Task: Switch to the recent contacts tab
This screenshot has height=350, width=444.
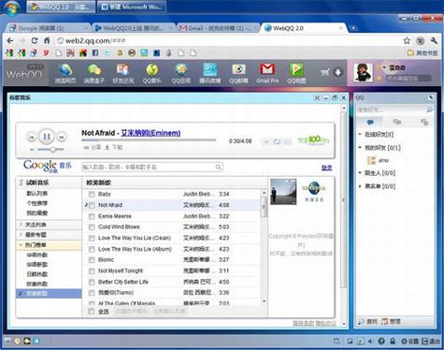Action: 424,122
